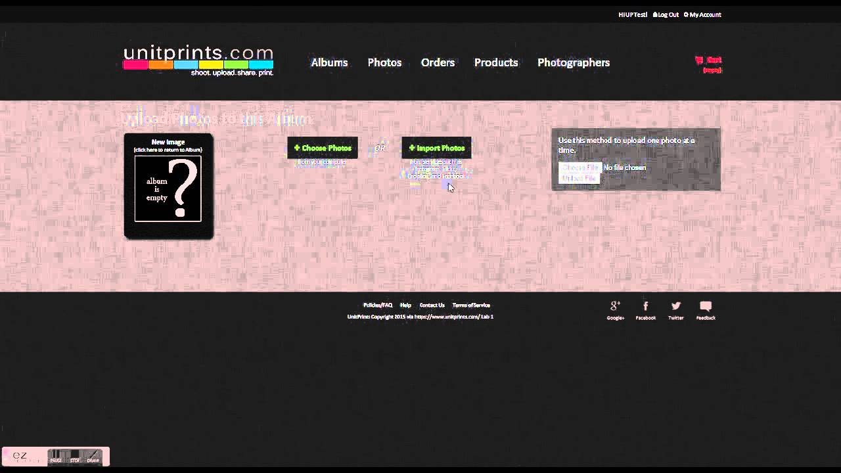The image size is (841, 473).
Task: Open the Photographers menu
Action: 574,62
